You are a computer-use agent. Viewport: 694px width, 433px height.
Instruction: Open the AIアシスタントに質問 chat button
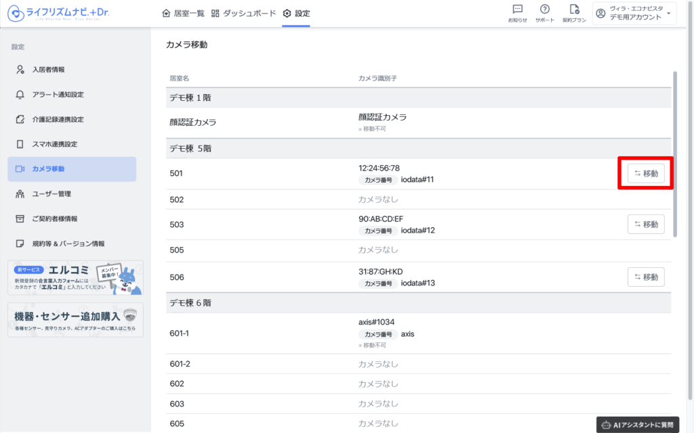(637, 425)
